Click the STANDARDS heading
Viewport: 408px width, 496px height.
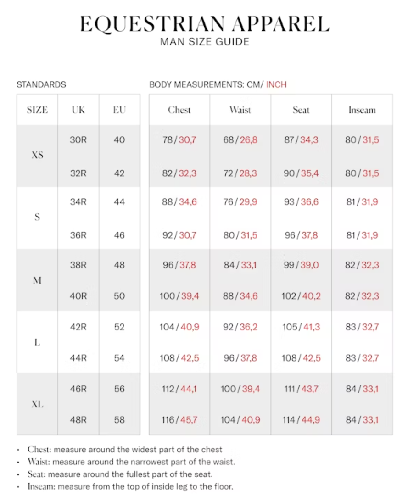click(x=41, y=84)
